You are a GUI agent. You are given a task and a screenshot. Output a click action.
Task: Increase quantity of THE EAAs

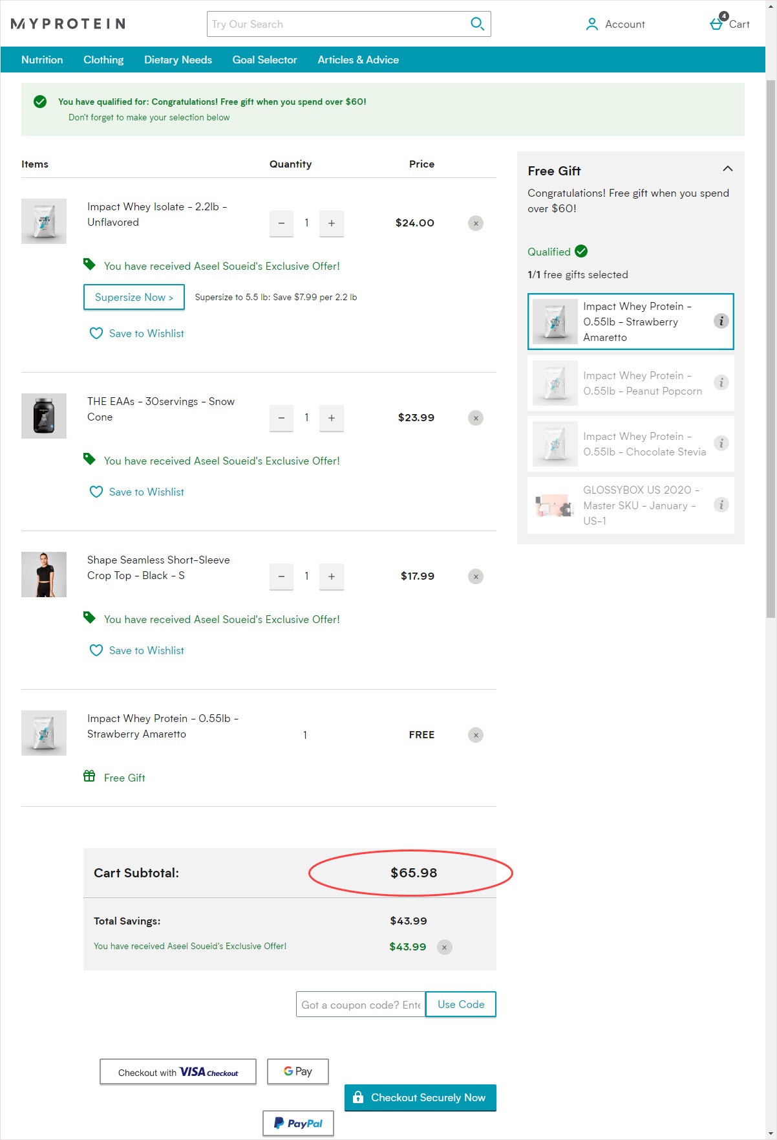pos(332,418)
